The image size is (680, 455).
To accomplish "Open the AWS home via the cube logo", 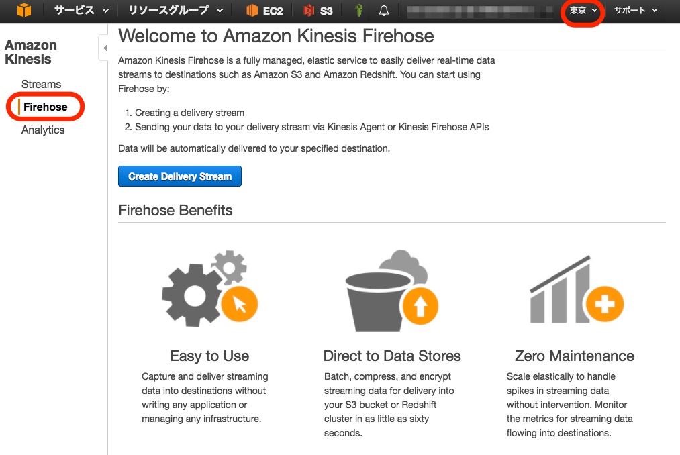I will 24,11.
